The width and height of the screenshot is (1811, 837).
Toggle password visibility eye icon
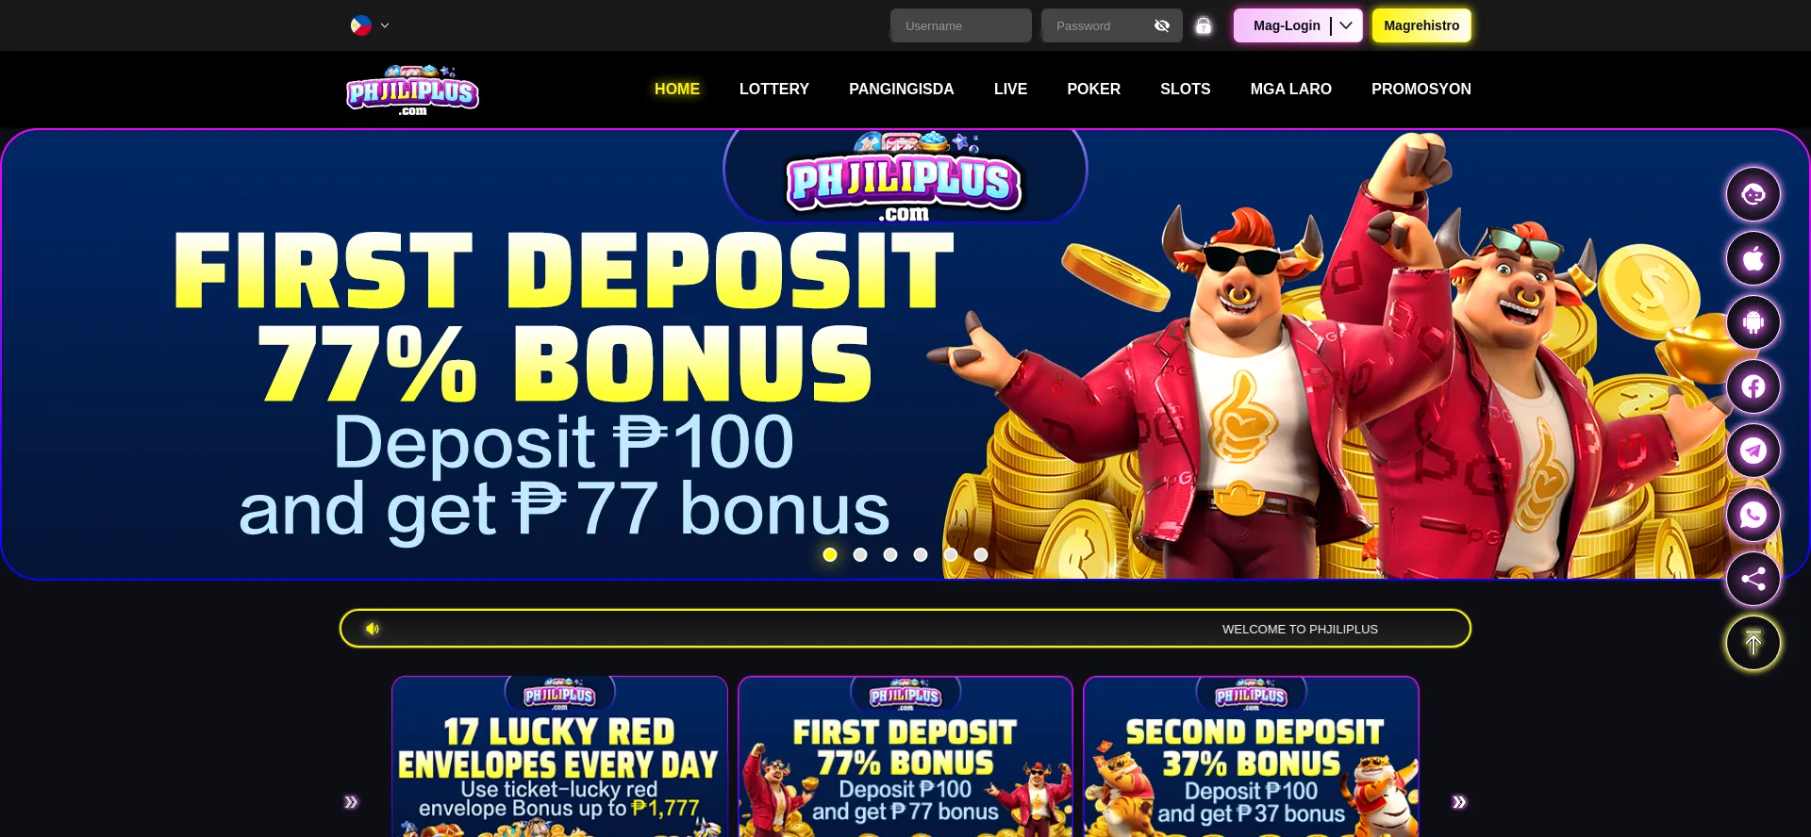1162,25
